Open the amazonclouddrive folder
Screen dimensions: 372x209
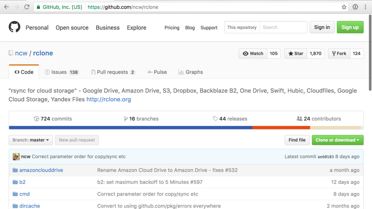(41, 170)
